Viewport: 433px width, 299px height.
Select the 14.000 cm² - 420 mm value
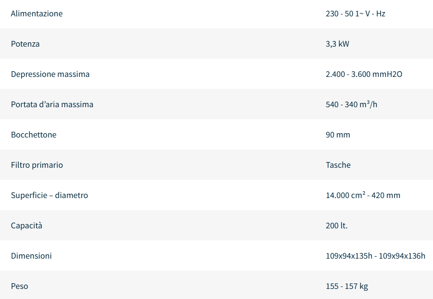coord(363,195)
